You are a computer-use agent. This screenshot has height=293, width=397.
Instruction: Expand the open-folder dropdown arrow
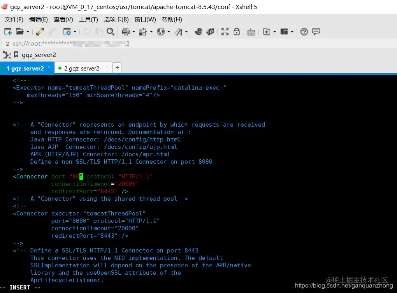pyautogui.click(x=28, y=32)
